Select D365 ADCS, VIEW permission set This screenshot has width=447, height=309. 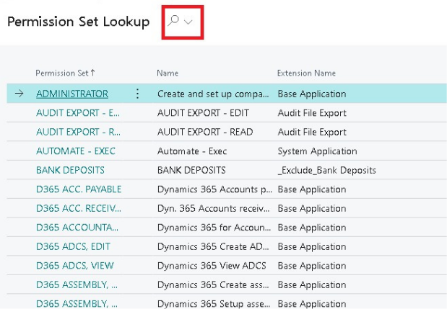[74, 265]
